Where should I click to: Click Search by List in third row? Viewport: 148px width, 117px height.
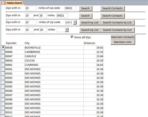90,23
